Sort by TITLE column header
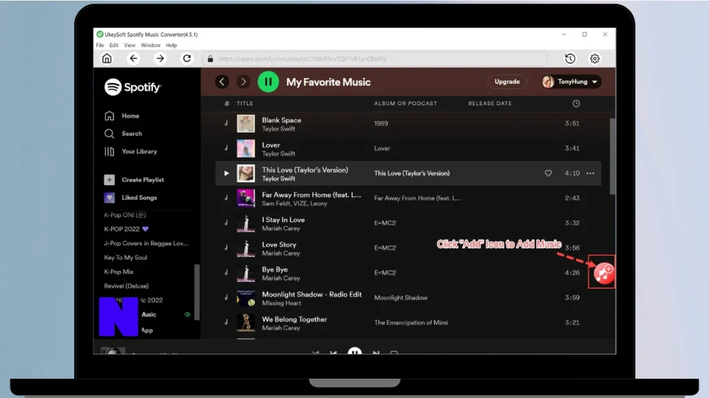The width and height of the screenshot is (709, 398). [x=244, y=104]
